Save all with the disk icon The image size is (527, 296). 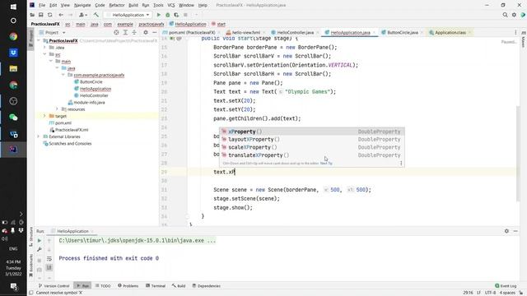pos(40,15)
